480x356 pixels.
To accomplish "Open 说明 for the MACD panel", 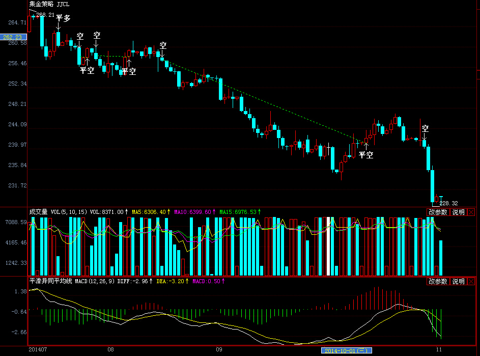I will pos(458,281).
